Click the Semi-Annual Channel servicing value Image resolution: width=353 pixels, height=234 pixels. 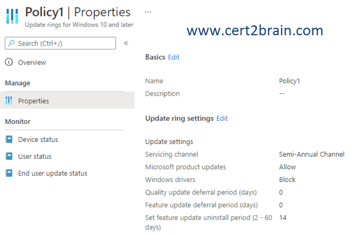coord(312,154)
